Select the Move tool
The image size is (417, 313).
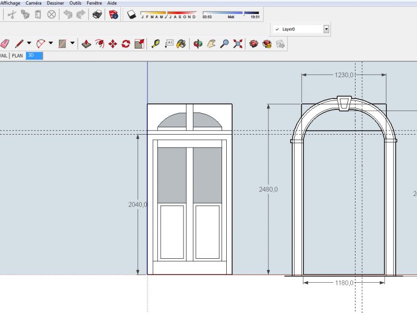tap(113, 44)
